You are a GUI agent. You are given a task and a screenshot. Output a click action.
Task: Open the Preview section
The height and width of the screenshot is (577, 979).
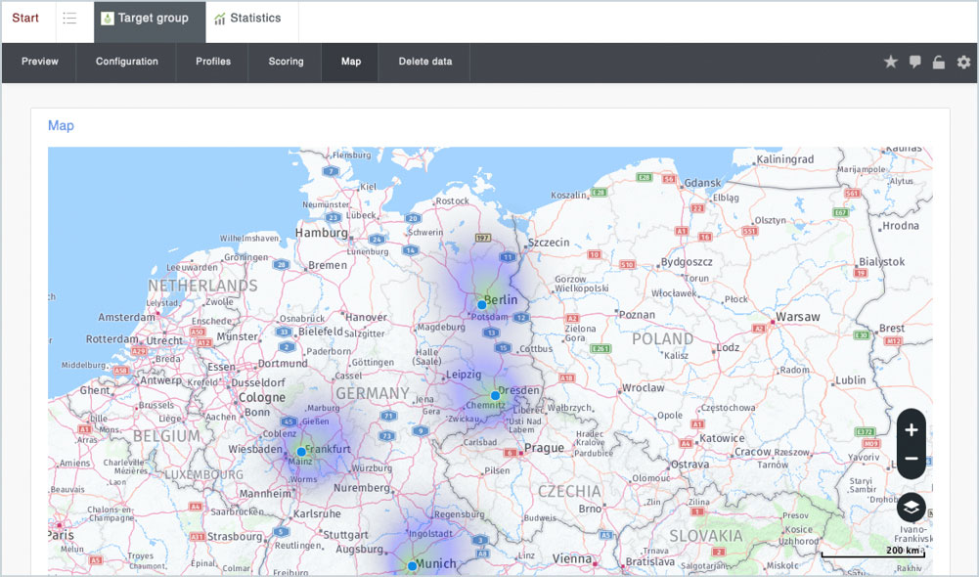coord(40,62)
